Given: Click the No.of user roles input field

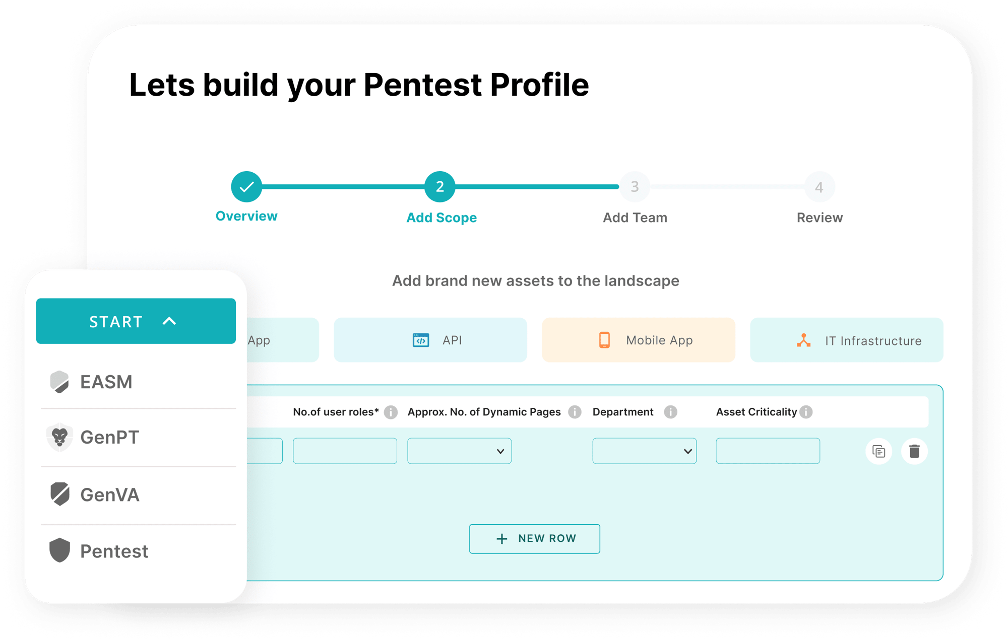Looking at the screenshot, I should pyautogui.click(x=345, y=451).
